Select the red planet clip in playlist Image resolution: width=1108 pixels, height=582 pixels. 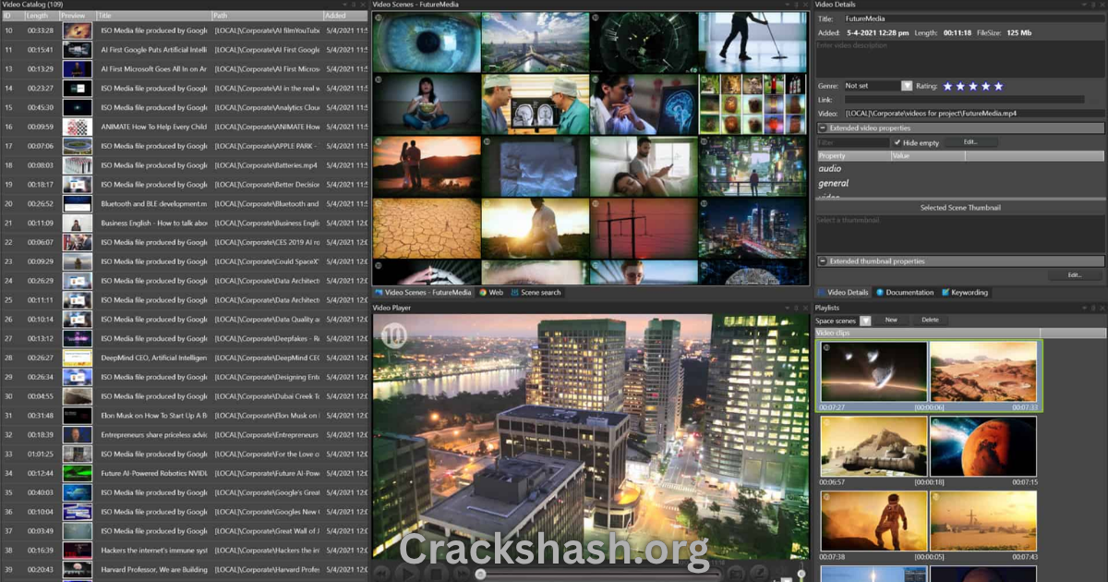pyautogui.click(x=983, y=446)
